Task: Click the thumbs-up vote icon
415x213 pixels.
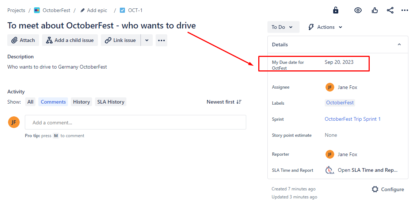Action: click(374, 10)
